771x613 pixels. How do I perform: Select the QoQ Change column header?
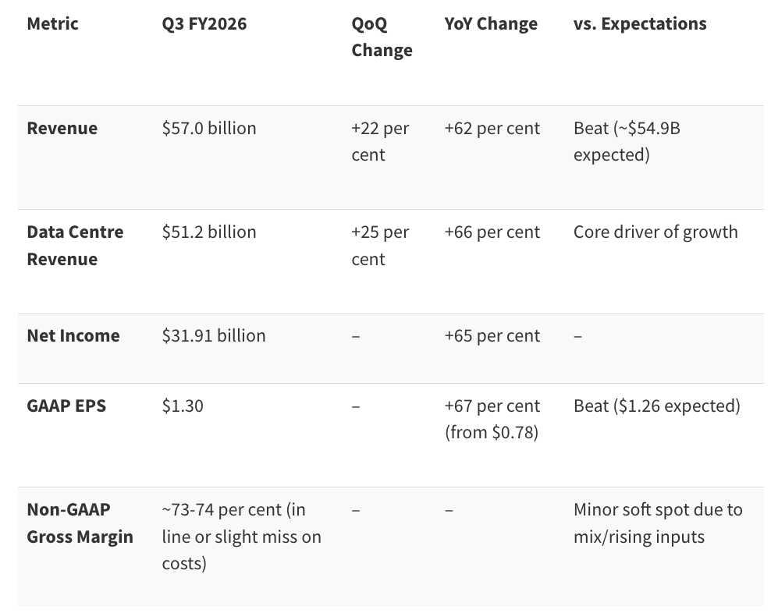click(x=382, y=37)
